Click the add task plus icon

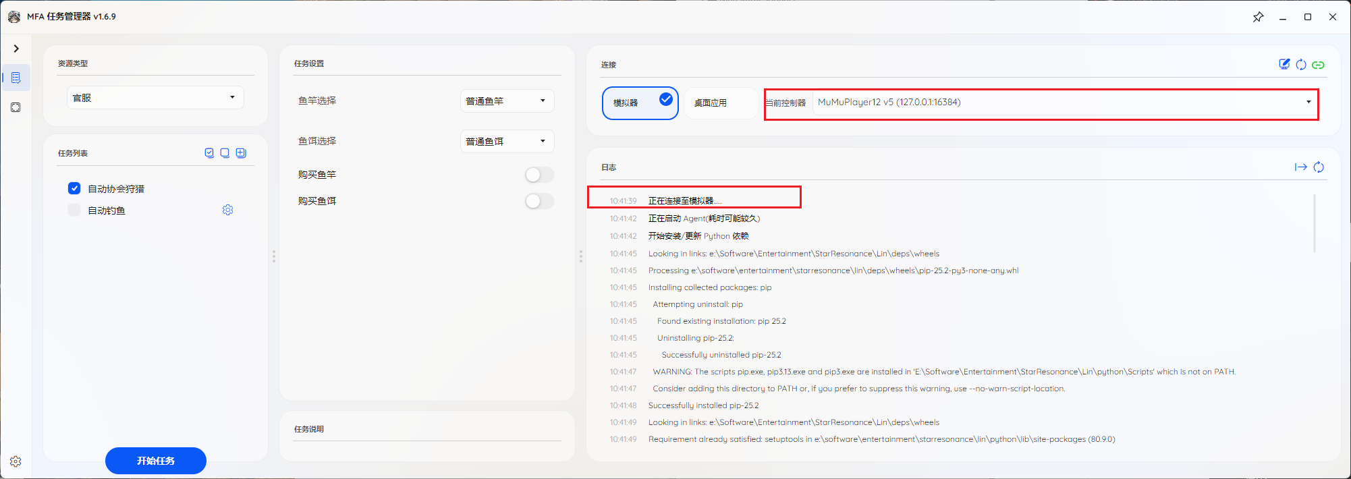(241, 153)
